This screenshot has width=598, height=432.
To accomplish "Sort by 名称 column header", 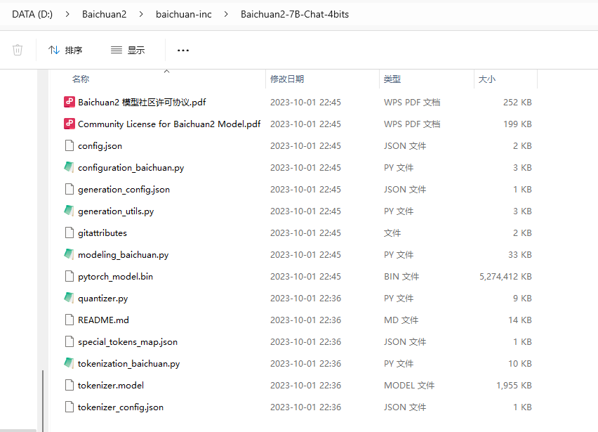I will (81, 79).
